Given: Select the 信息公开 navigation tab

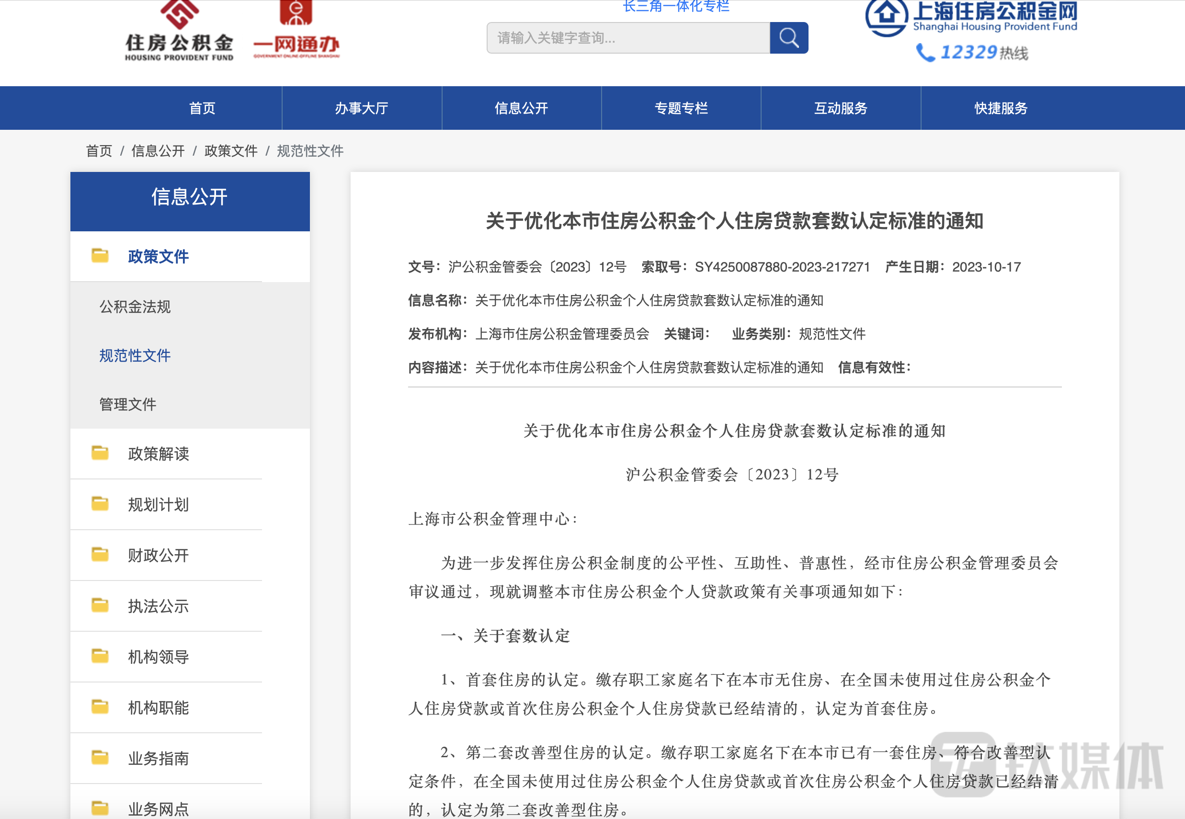Looking at the screenshot, I should coord(521,108).
